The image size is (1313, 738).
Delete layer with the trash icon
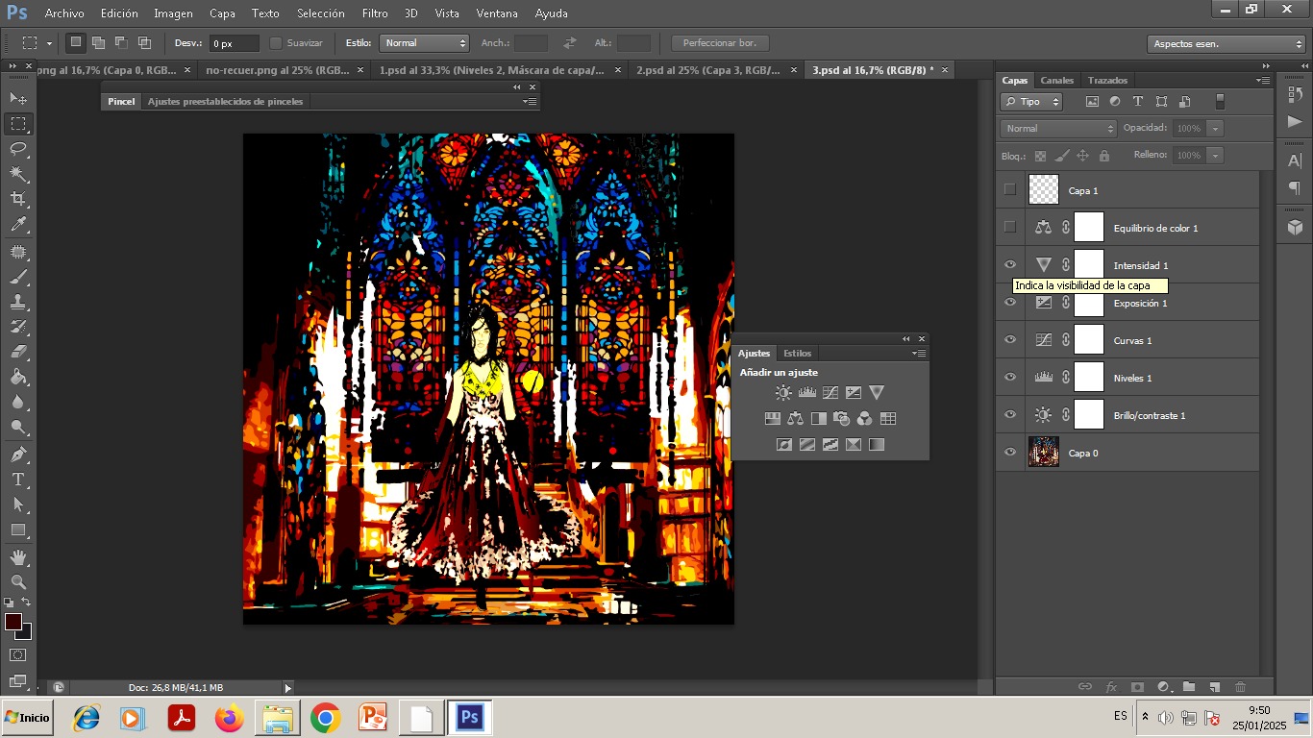(x=1241, y=687)
